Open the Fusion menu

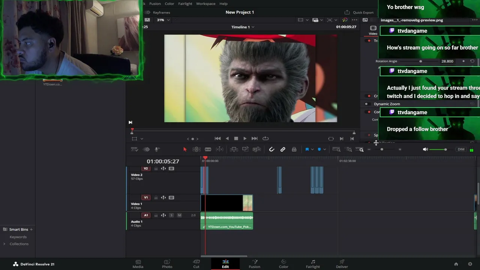click(x=155, y=4)
